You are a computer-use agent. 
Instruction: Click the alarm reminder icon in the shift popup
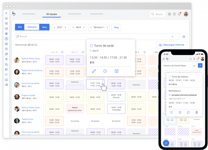[x=117, y=71]
